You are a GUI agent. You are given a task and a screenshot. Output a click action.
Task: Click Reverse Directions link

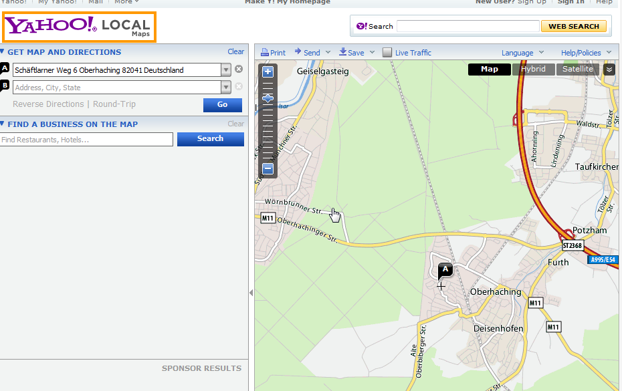pos(48,104)
